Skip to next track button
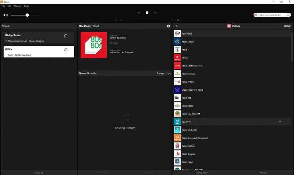This screenshot has height=175, width=294. (x=156, y=13)
